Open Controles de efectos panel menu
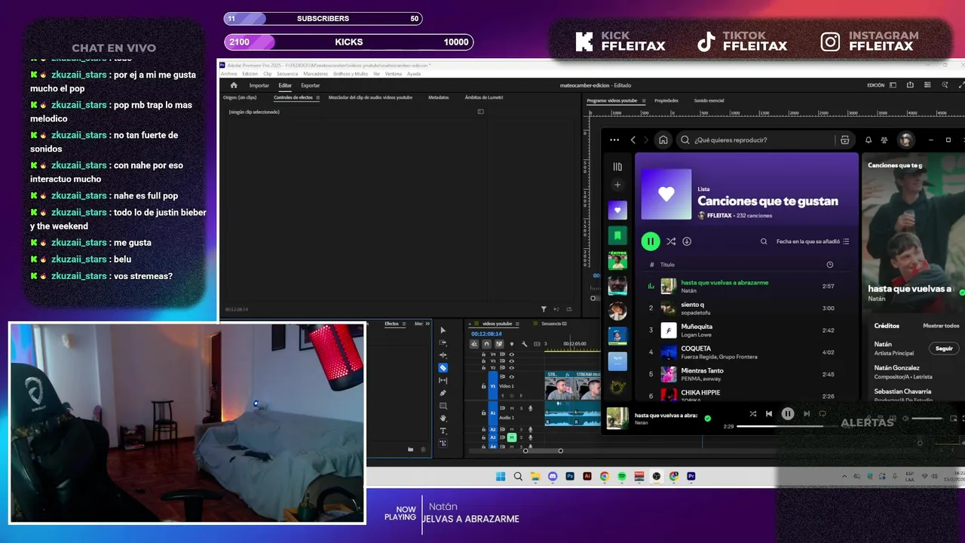 (317, 97)
